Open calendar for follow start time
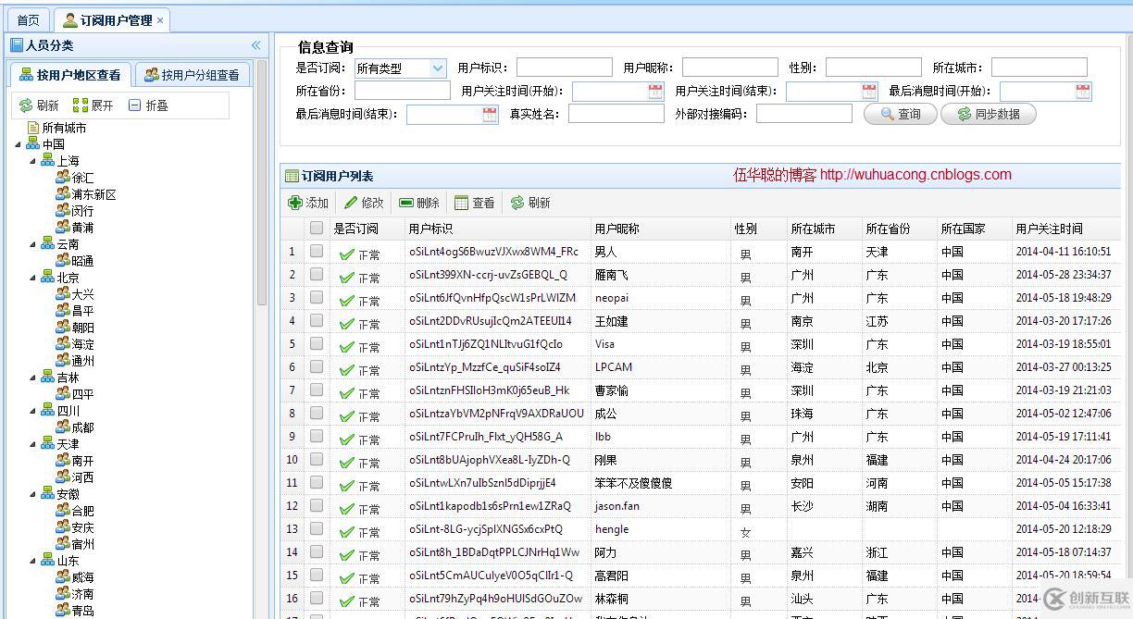 [655, 91]
